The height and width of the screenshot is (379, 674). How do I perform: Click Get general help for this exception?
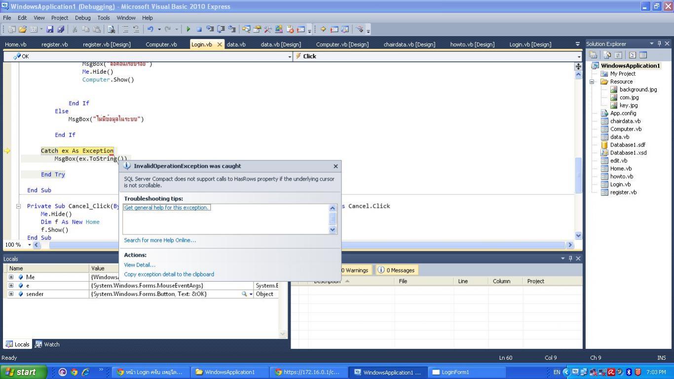pyautogui.click(x=167, y=208)
